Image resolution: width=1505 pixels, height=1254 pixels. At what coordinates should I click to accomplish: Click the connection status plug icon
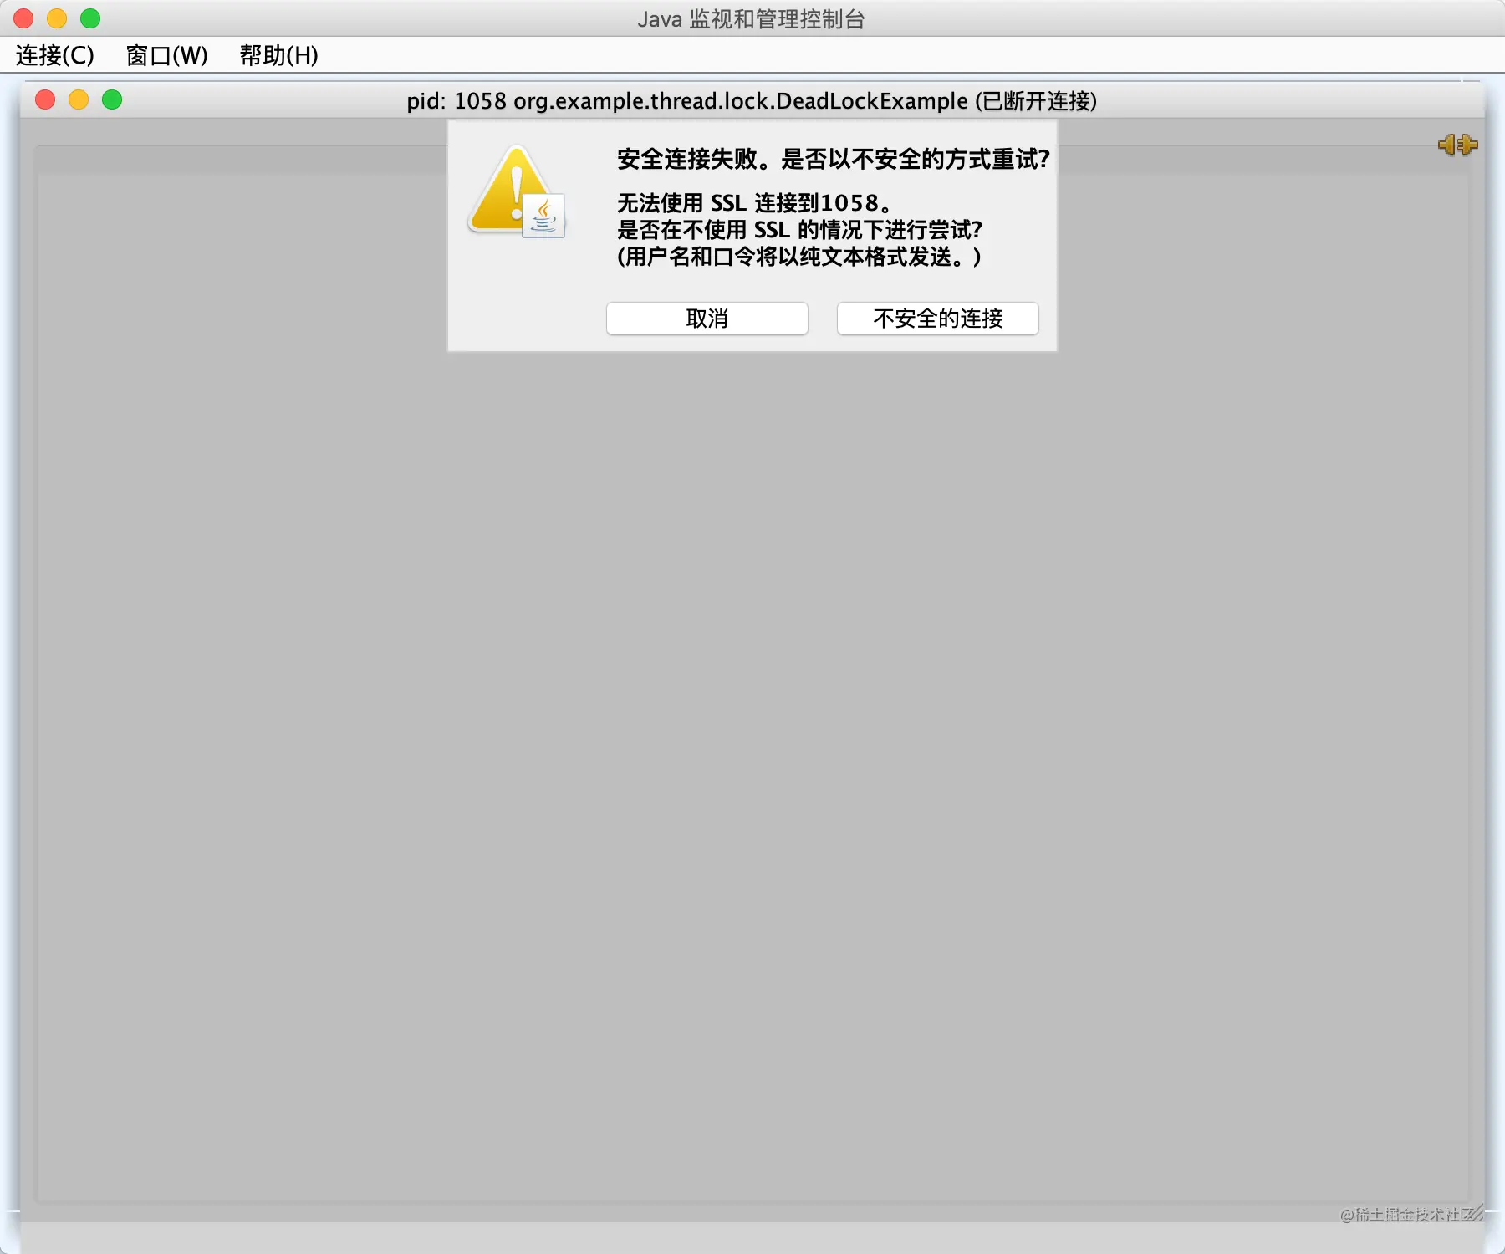[1457, 145]
